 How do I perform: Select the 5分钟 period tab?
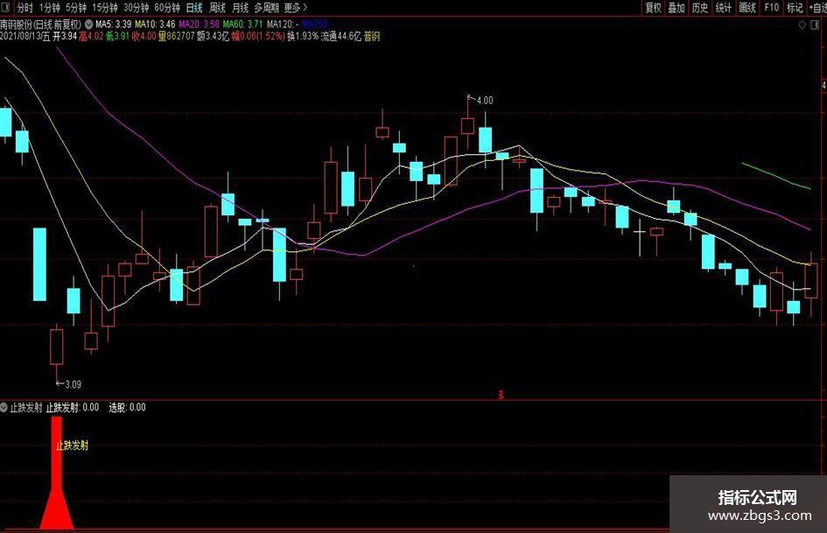click(76, 8)
